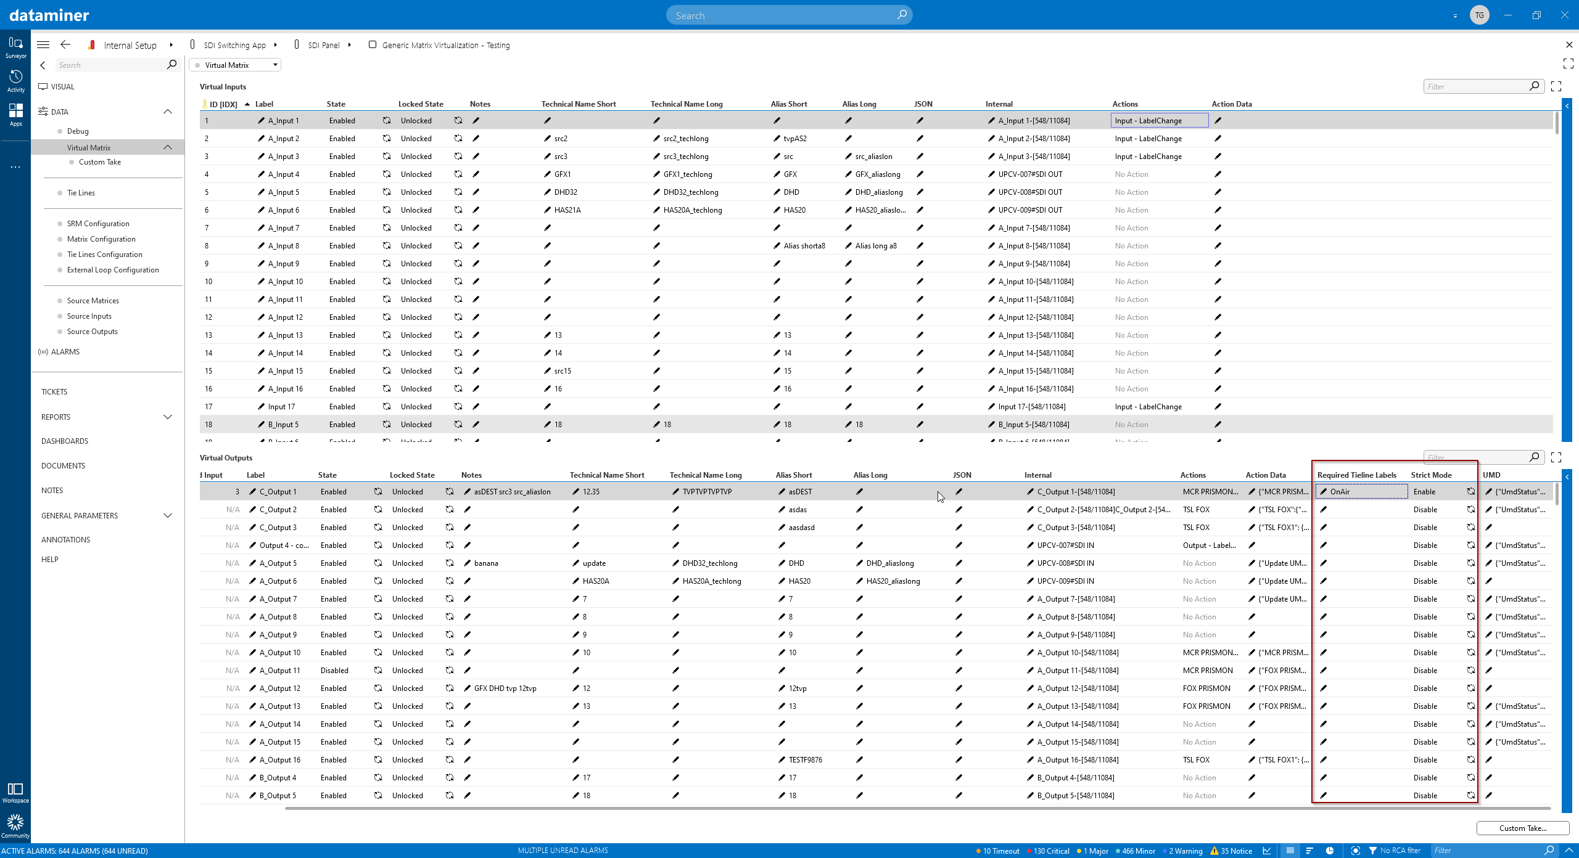Click the Virtual Inputs vertical scrollbar
Viewport: 1579px width, 858px height.
point(1557,123)
